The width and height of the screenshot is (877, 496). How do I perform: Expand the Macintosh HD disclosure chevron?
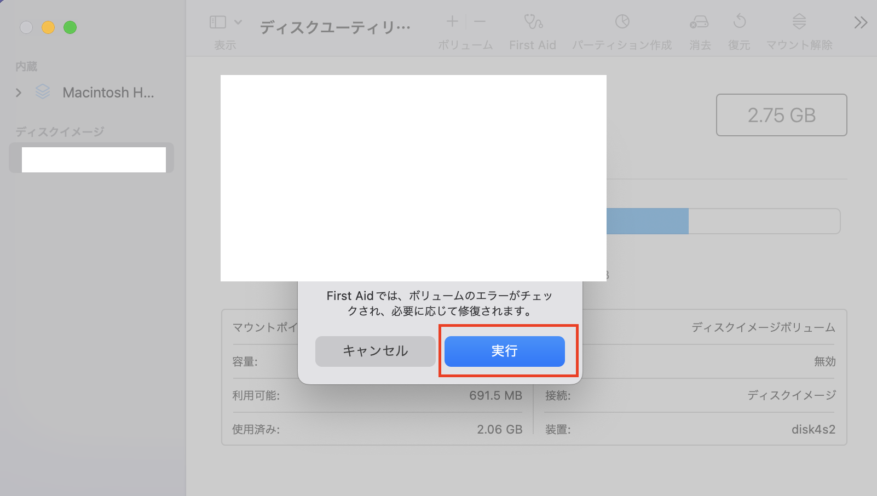19,93
